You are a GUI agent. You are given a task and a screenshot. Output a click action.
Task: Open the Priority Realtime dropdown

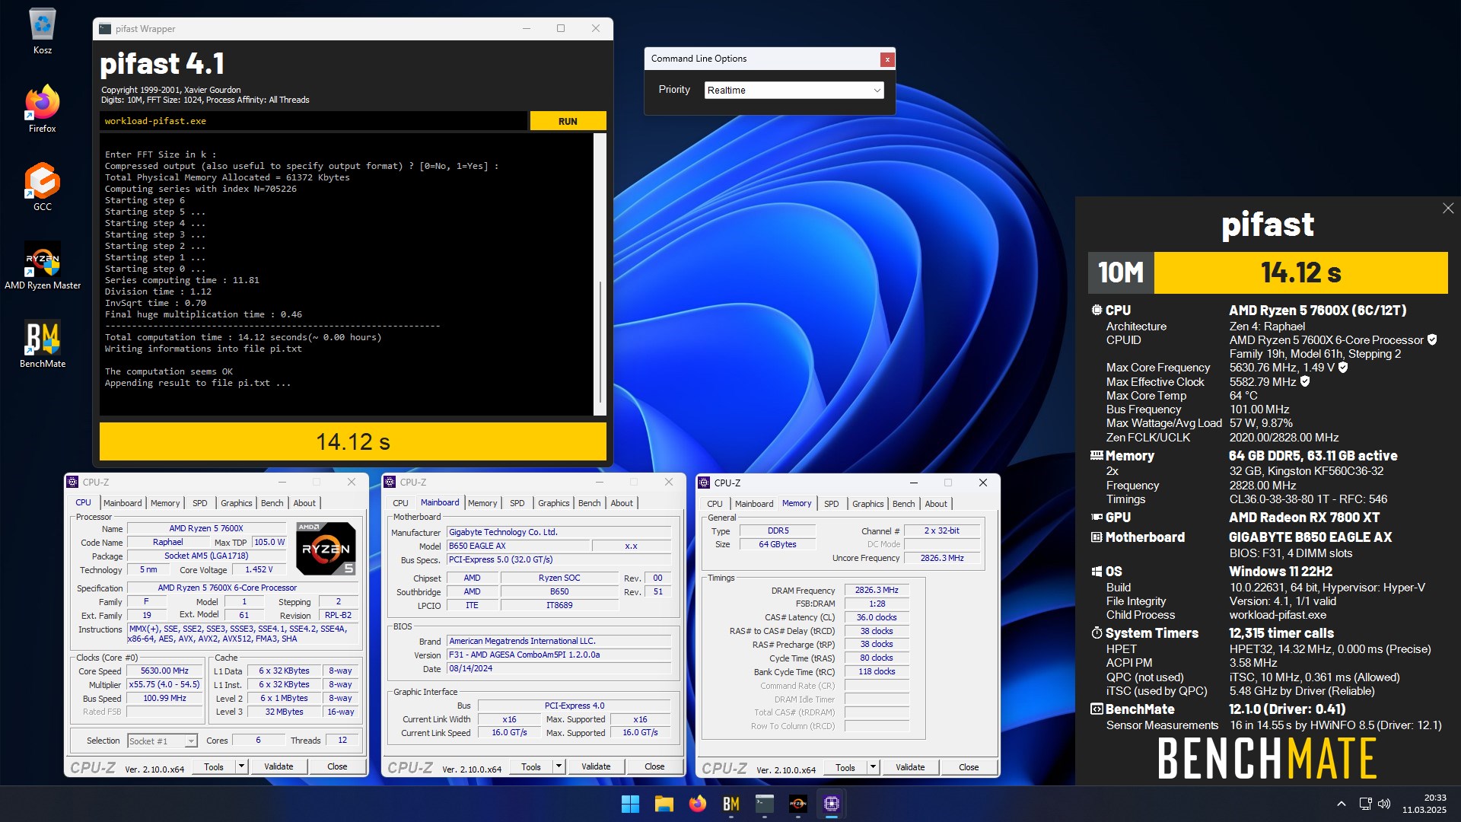pos(794,90)
